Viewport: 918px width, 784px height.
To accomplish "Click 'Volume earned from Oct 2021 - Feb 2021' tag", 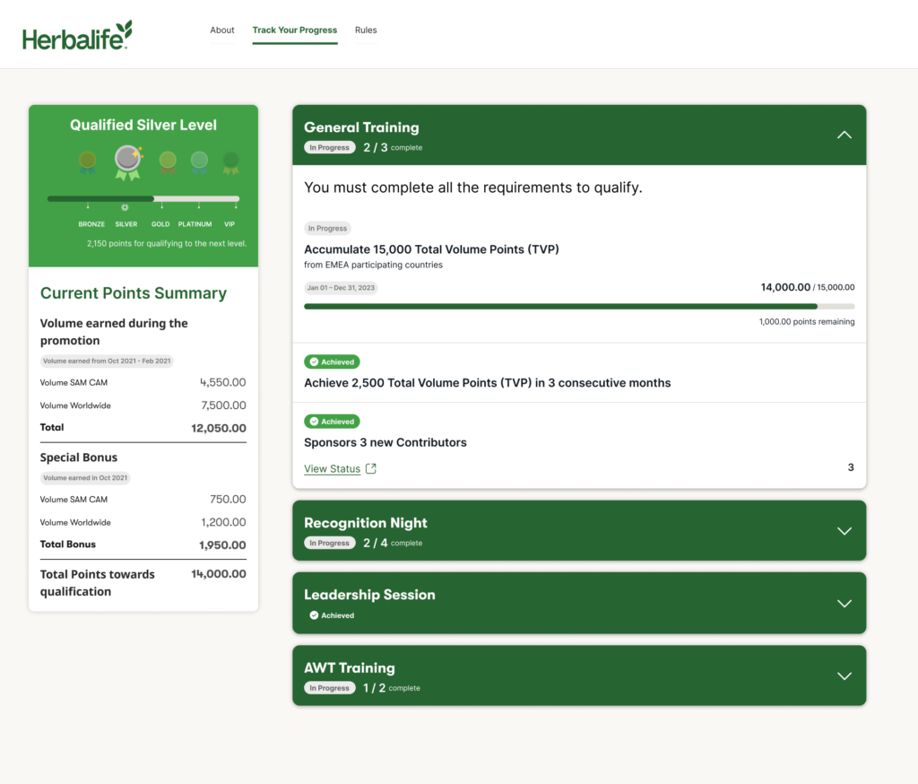I will (x=107, y=361).
